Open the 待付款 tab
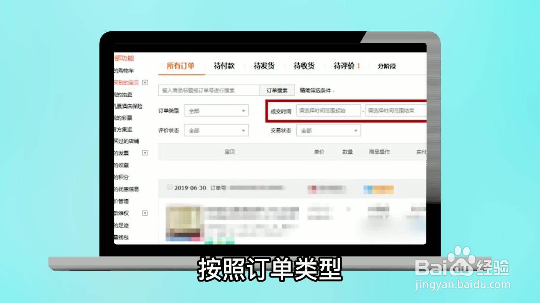Image resolution: width=540 pixels, height=303 pixels. pos(224,66)
